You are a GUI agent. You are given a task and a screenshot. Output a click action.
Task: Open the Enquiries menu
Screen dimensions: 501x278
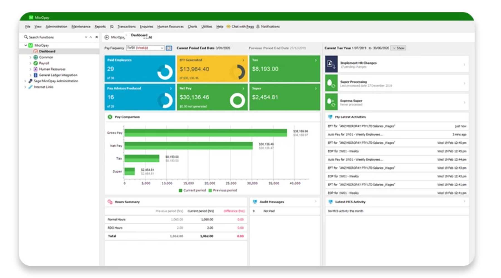pos(146,27)
